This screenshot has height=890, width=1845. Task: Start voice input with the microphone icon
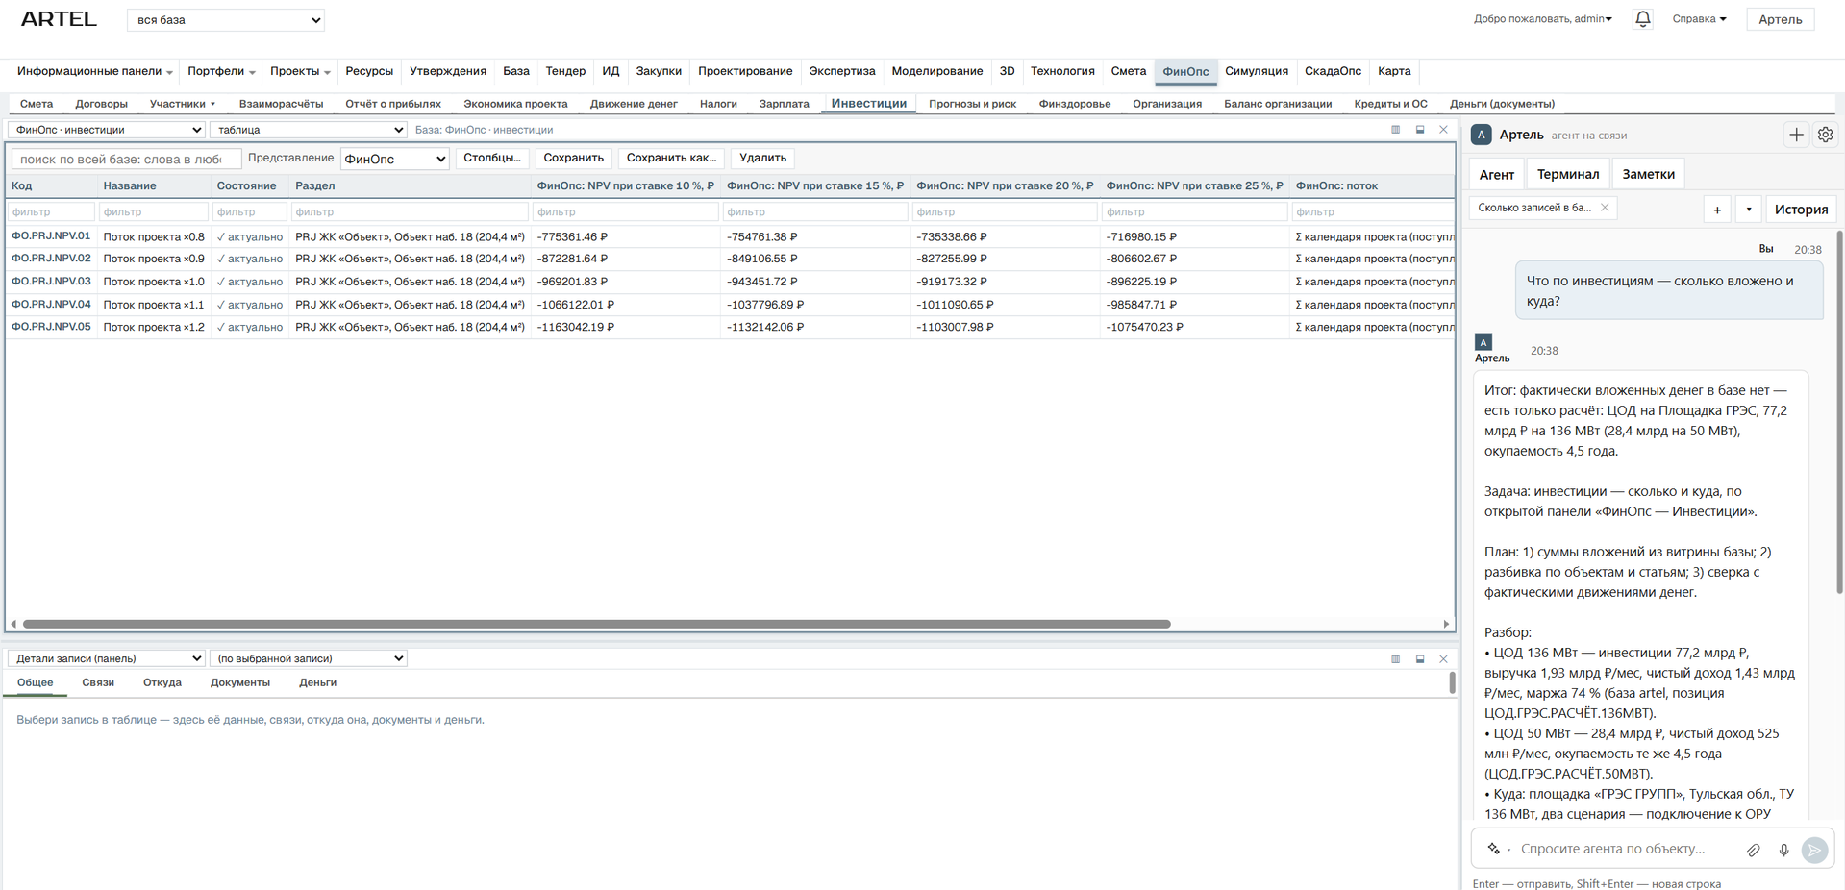(x=1783, y=850)
